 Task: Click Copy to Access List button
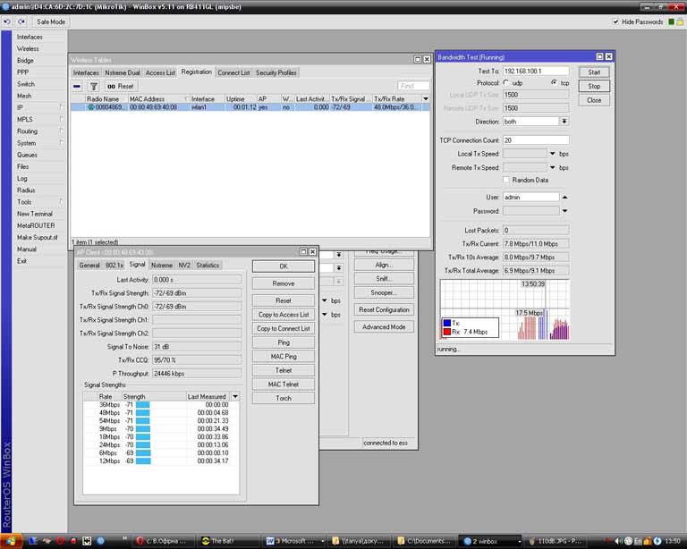pyautogui.click(x=284, y=315)
